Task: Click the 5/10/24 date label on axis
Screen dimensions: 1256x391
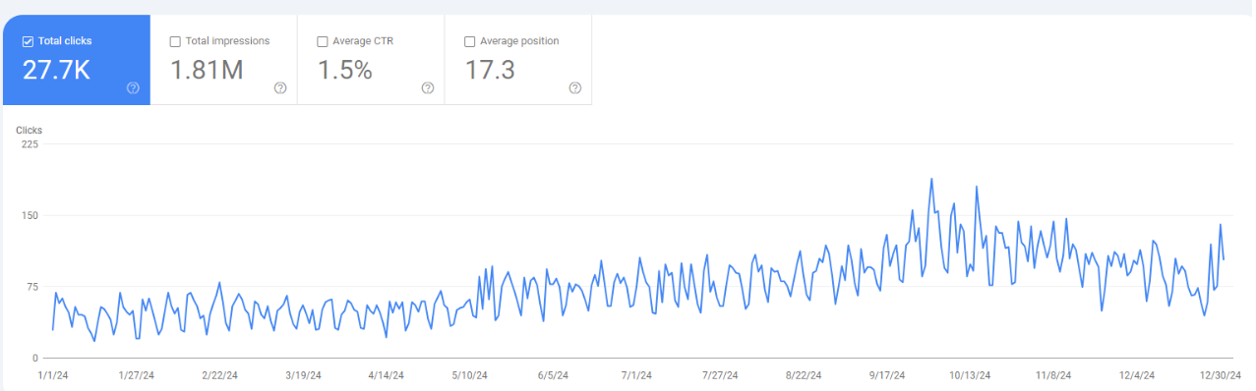Action: [469, 375]
